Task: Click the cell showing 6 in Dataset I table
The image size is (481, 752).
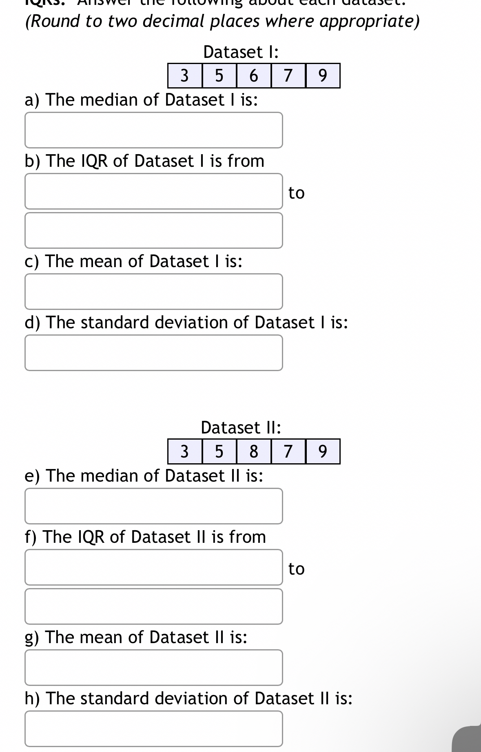Action: click(x=253, y=76)
